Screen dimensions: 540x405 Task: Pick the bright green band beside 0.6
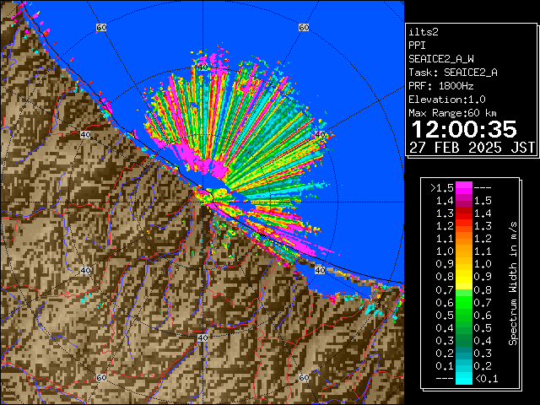464,302
